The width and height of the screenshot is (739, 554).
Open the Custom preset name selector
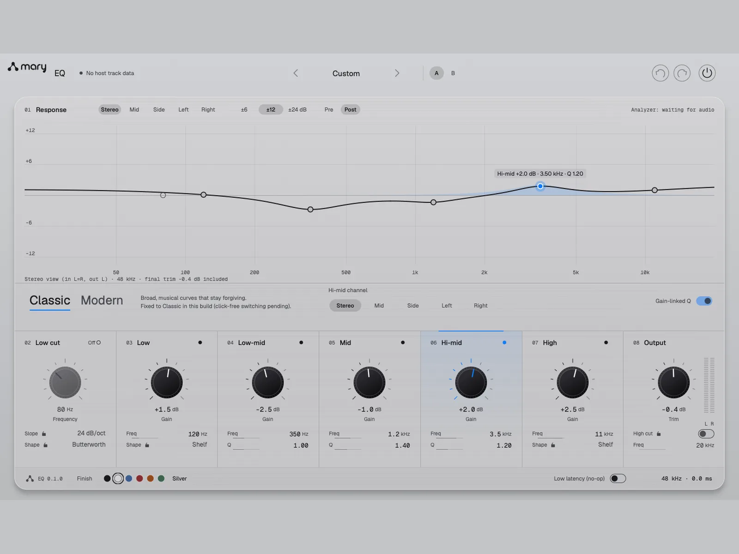click(346, 73)
